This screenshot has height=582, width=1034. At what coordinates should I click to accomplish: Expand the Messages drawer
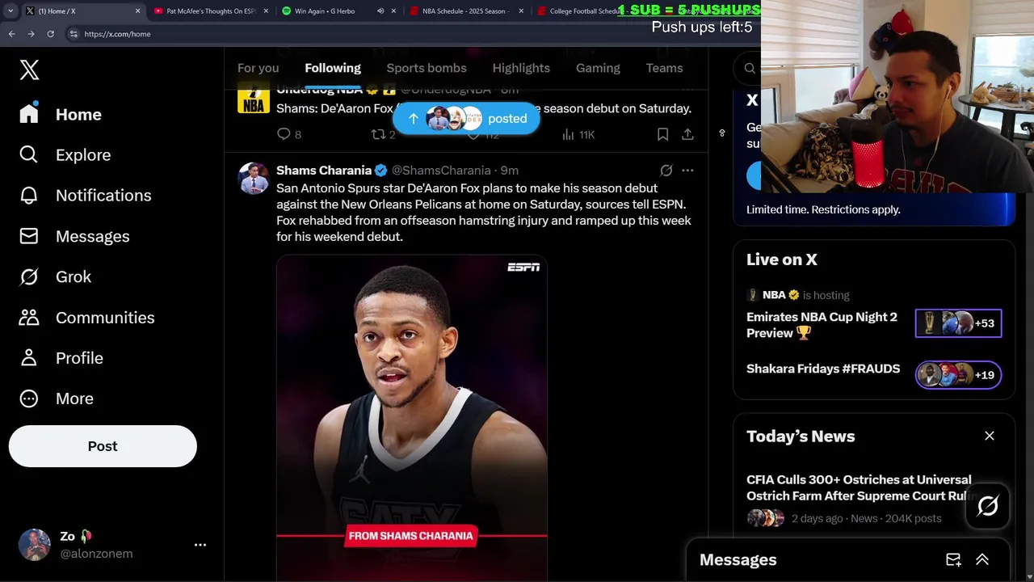(x=982, y=559)
